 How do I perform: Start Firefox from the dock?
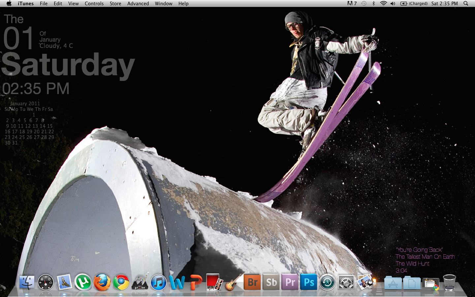(x=102, y=282)
